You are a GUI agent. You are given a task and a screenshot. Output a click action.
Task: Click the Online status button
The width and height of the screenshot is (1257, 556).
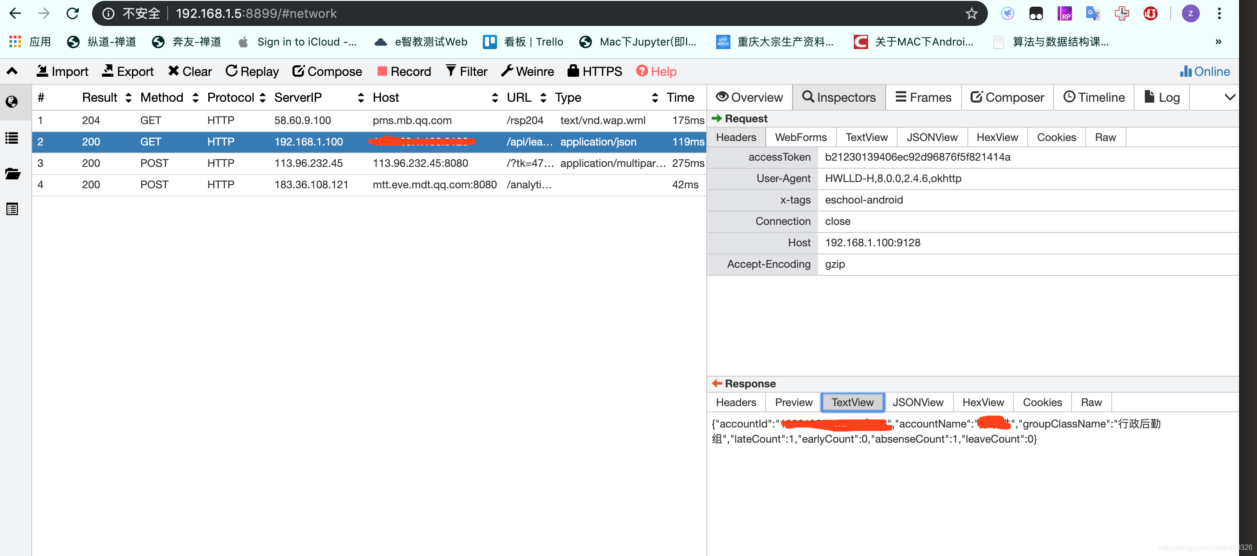pos(1204,72)
